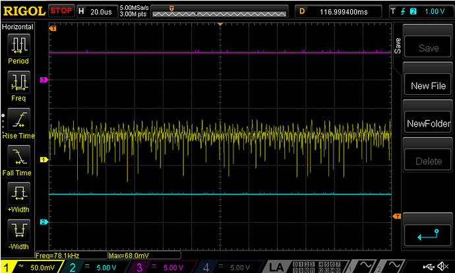Select the Period measurement icon
455x273 pixels.
coord(18,45)
